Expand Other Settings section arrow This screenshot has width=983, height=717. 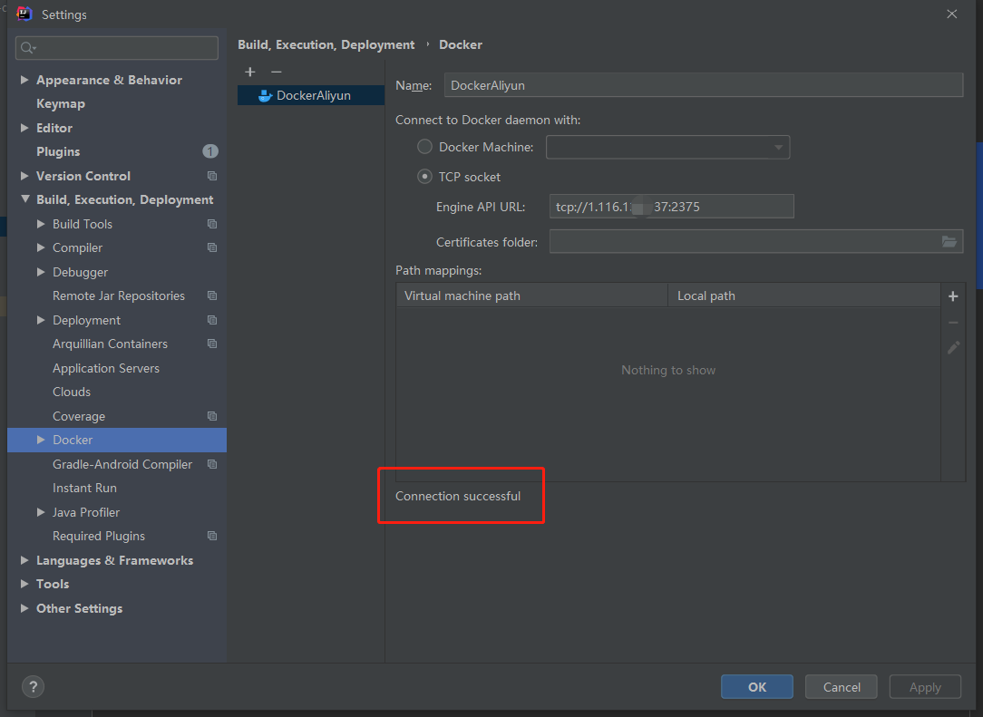tap(24, 608)
